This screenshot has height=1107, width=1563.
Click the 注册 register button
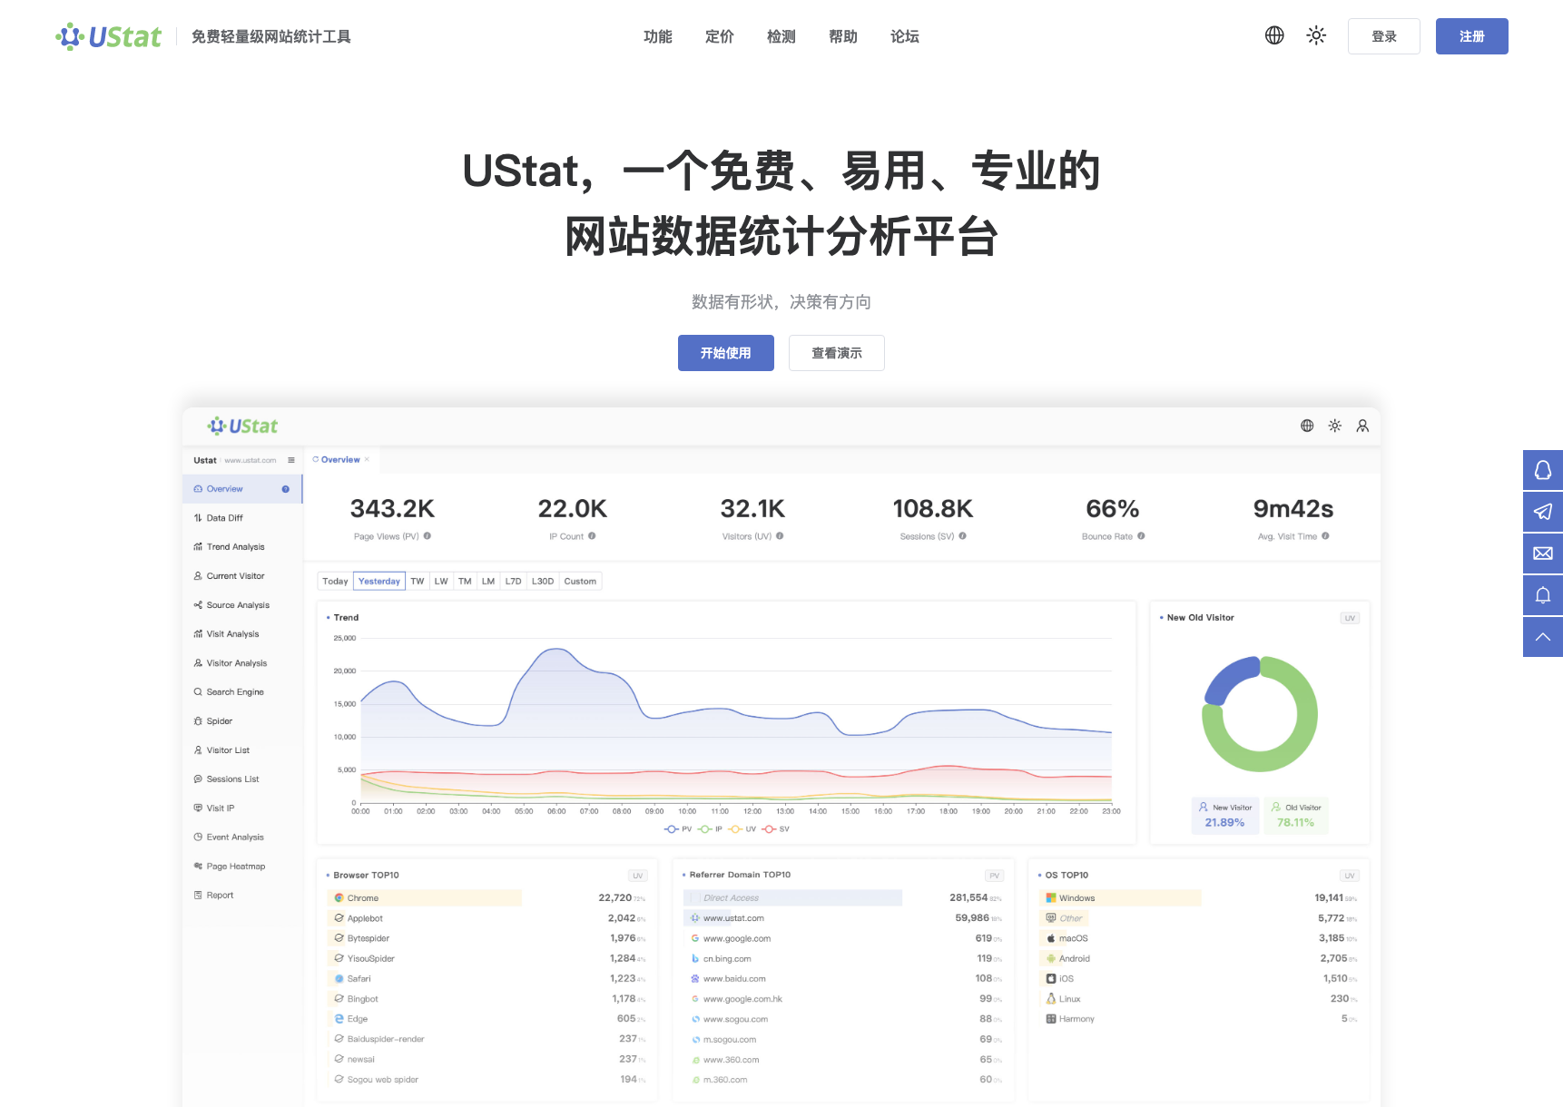(1471, 36)
